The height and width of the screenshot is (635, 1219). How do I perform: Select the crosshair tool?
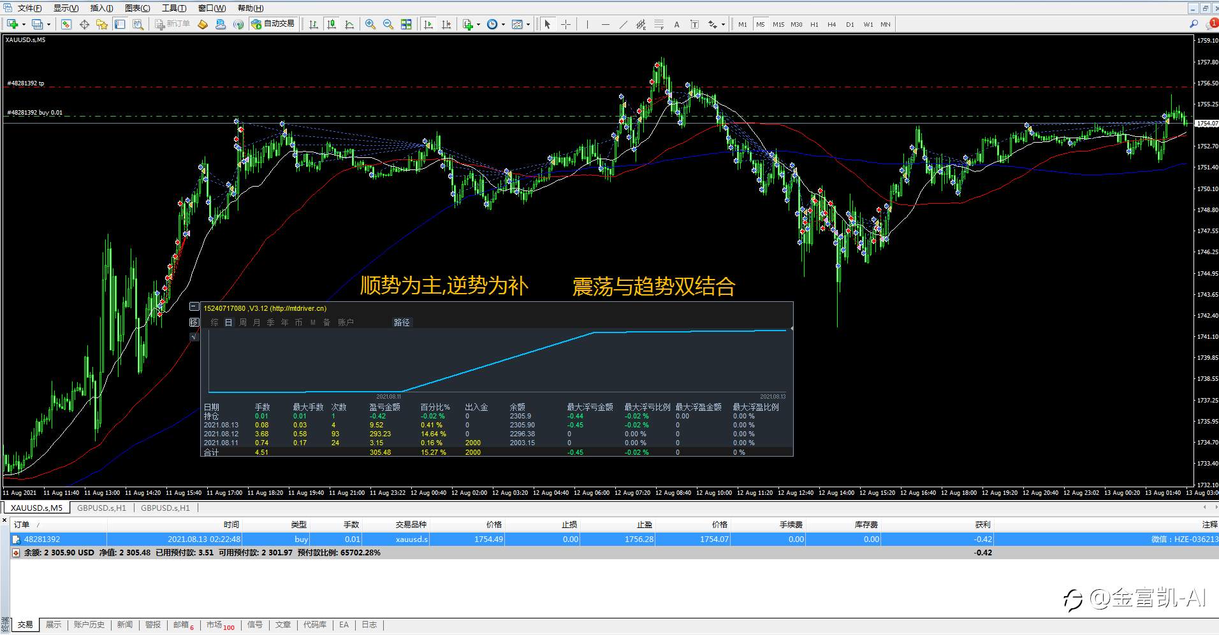point(566,24)
